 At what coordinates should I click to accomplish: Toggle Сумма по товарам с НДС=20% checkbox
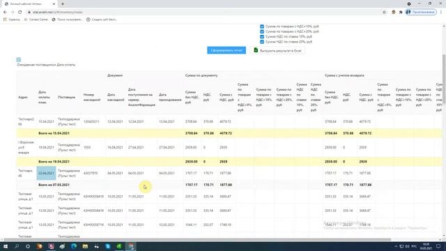262,31
